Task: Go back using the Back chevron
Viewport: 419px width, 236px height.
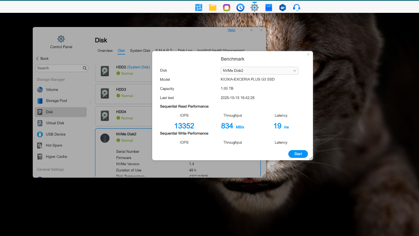Action: pos(37,58)
